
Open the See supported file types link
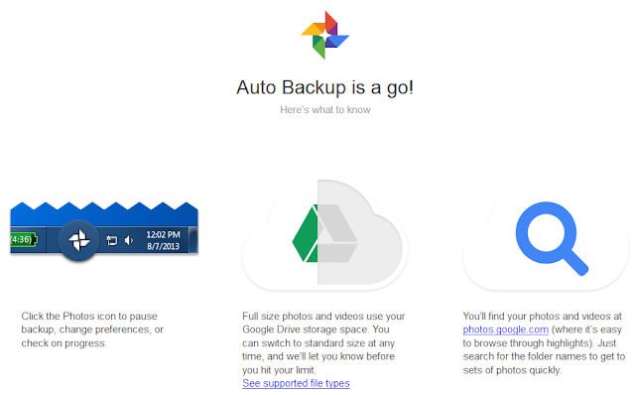[296, 383]
